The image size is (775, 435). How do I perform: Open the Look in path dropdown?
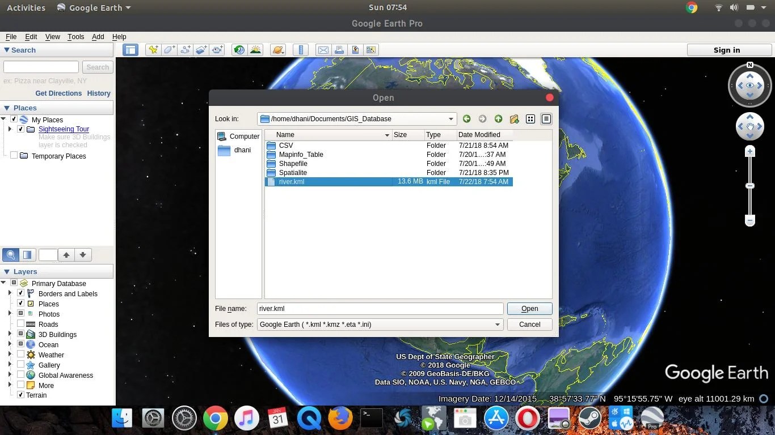(450, 119)
